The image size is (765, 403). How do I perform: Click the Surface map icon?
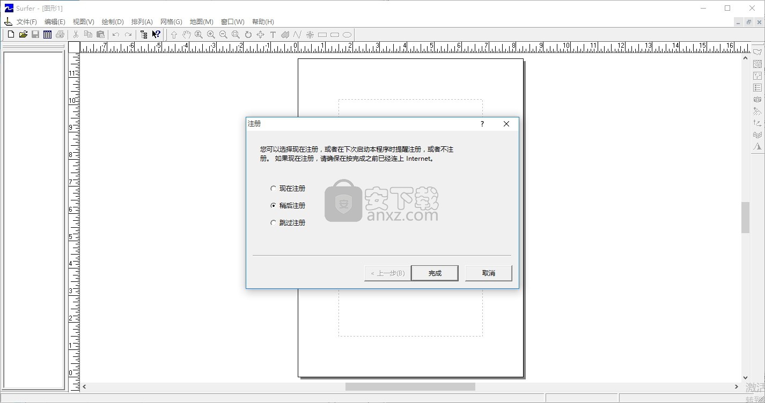pos(757,146)
